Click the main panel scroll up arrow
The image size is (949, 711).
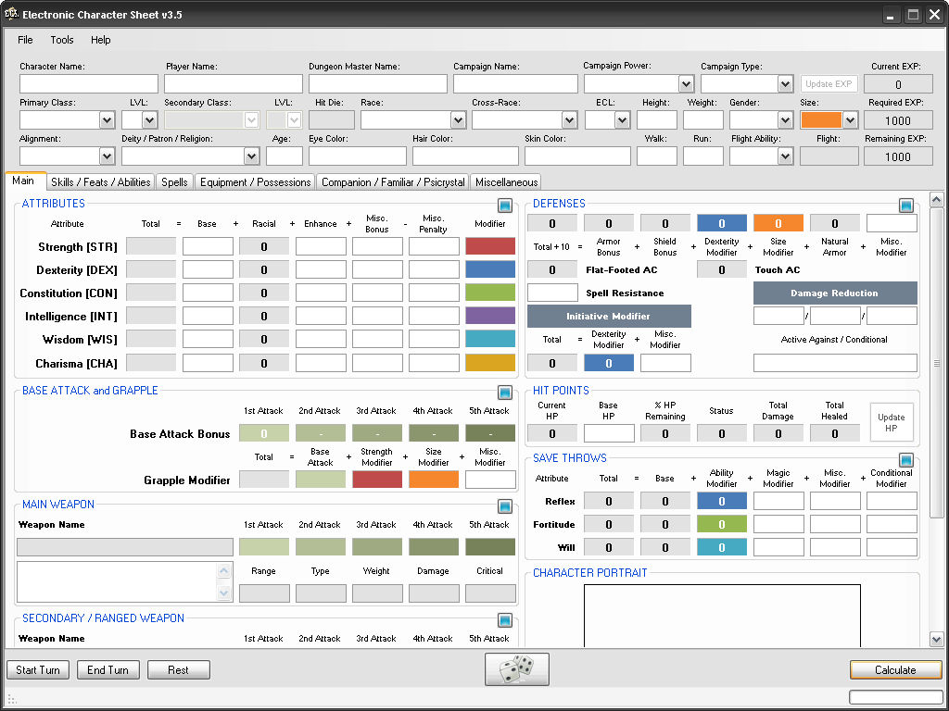point(936,199)
